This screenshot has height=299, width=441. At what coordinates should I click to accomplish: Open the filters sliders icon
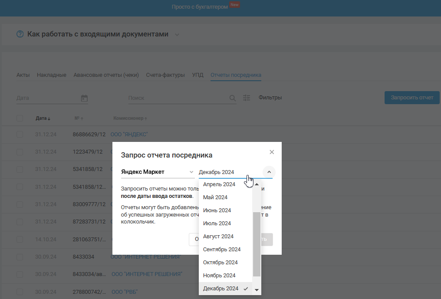(x=247, y=98)
